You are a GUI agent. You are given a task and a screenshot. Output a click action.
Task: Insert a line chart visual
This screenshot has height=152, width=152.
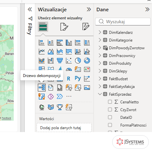pyautogui.click(x=42, y=52)
